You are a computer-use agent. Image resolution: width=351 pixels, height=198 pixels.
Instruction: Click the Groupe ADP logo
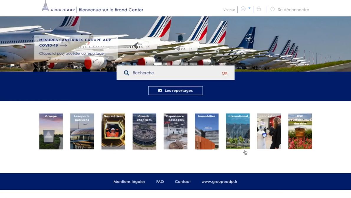click(x=58, y=7)
